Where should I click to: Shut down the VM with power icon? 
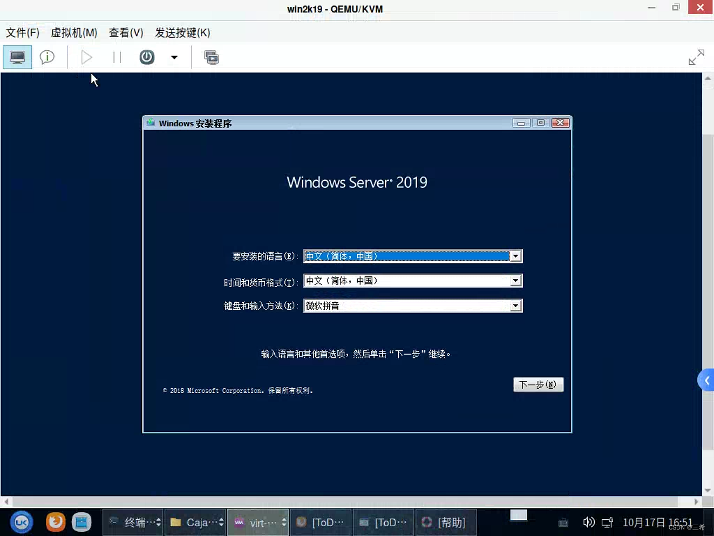(x=147, y=57)
